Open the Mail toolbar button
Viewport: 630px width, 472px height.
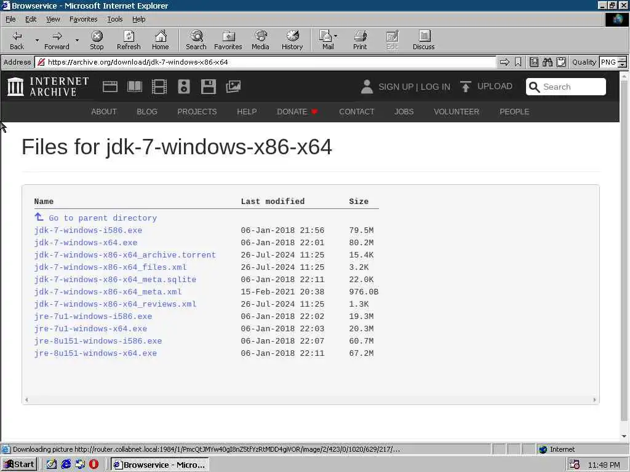pos(326,40)
